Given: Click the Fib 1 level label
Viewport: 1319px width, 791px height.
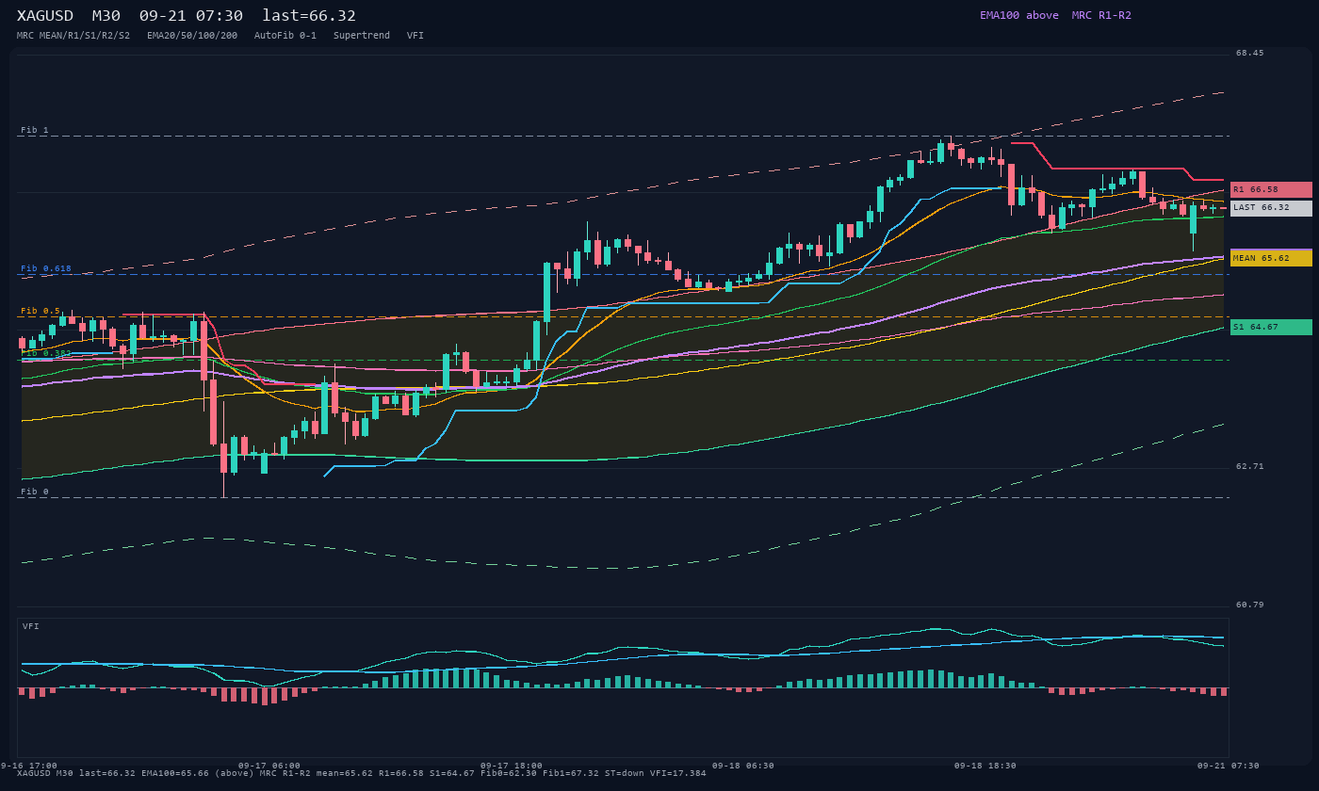Looking at the screenshot, I should point(35,130).
